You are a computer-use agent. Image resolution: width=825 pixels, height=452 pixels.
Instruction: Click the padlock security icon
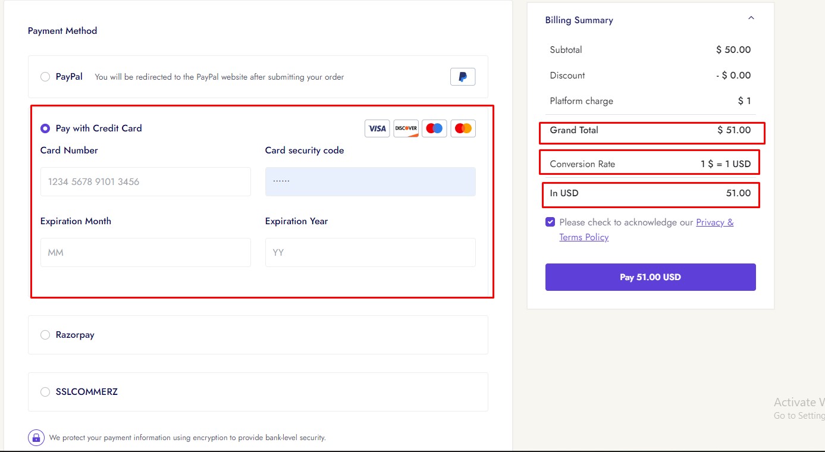(36, 438)
